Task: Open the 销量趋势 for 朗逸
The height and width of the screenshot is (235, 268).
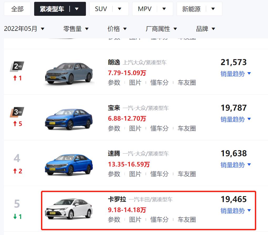Action: (232, 74)
